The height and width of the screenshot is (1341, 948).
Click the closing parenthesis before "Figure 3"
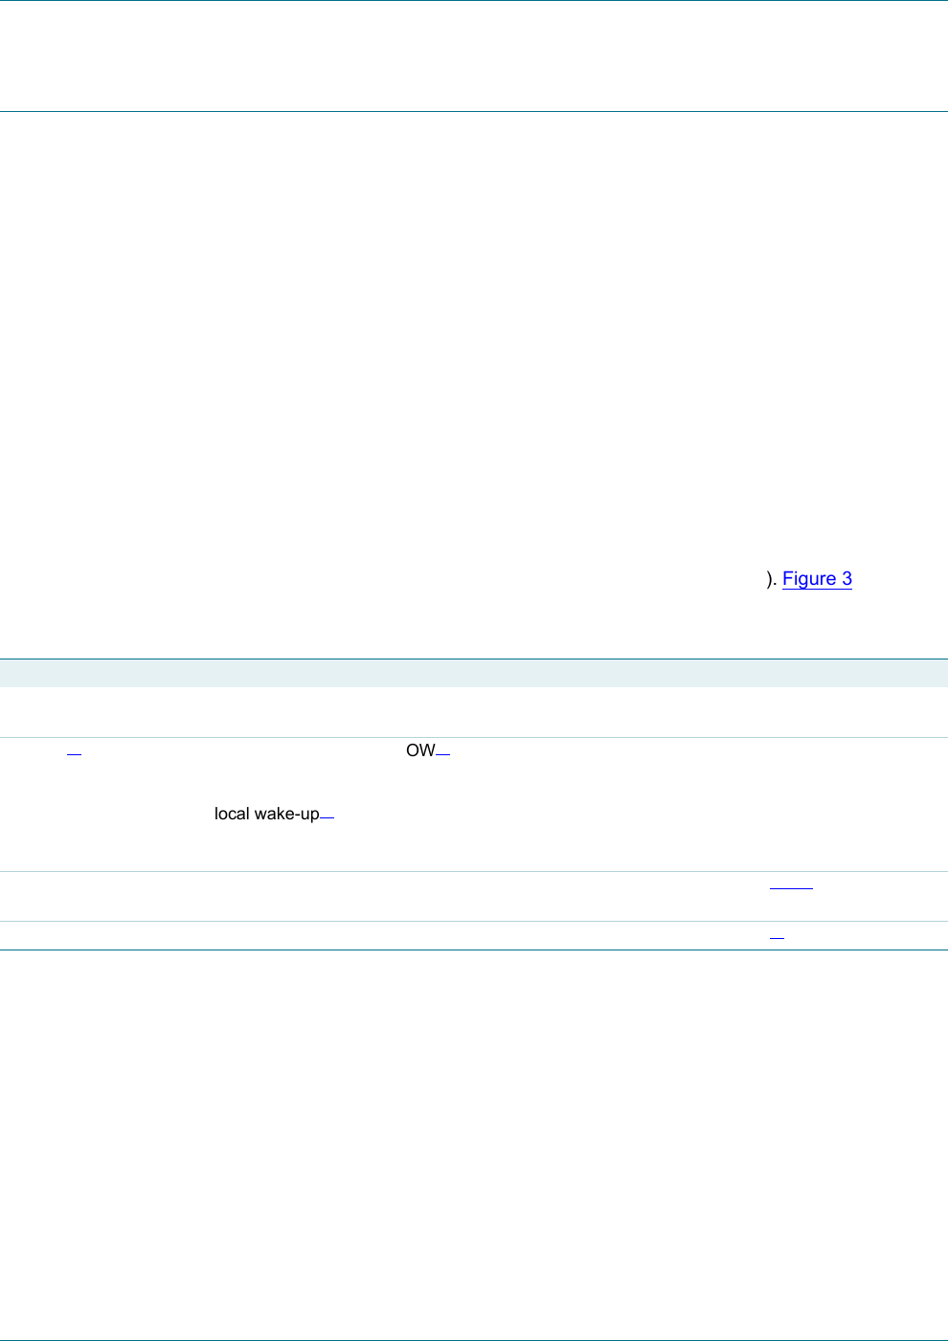pos(770,579)
